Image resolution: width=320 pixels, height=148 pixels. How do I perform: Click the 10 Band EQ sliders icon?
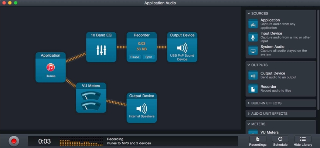101,50
